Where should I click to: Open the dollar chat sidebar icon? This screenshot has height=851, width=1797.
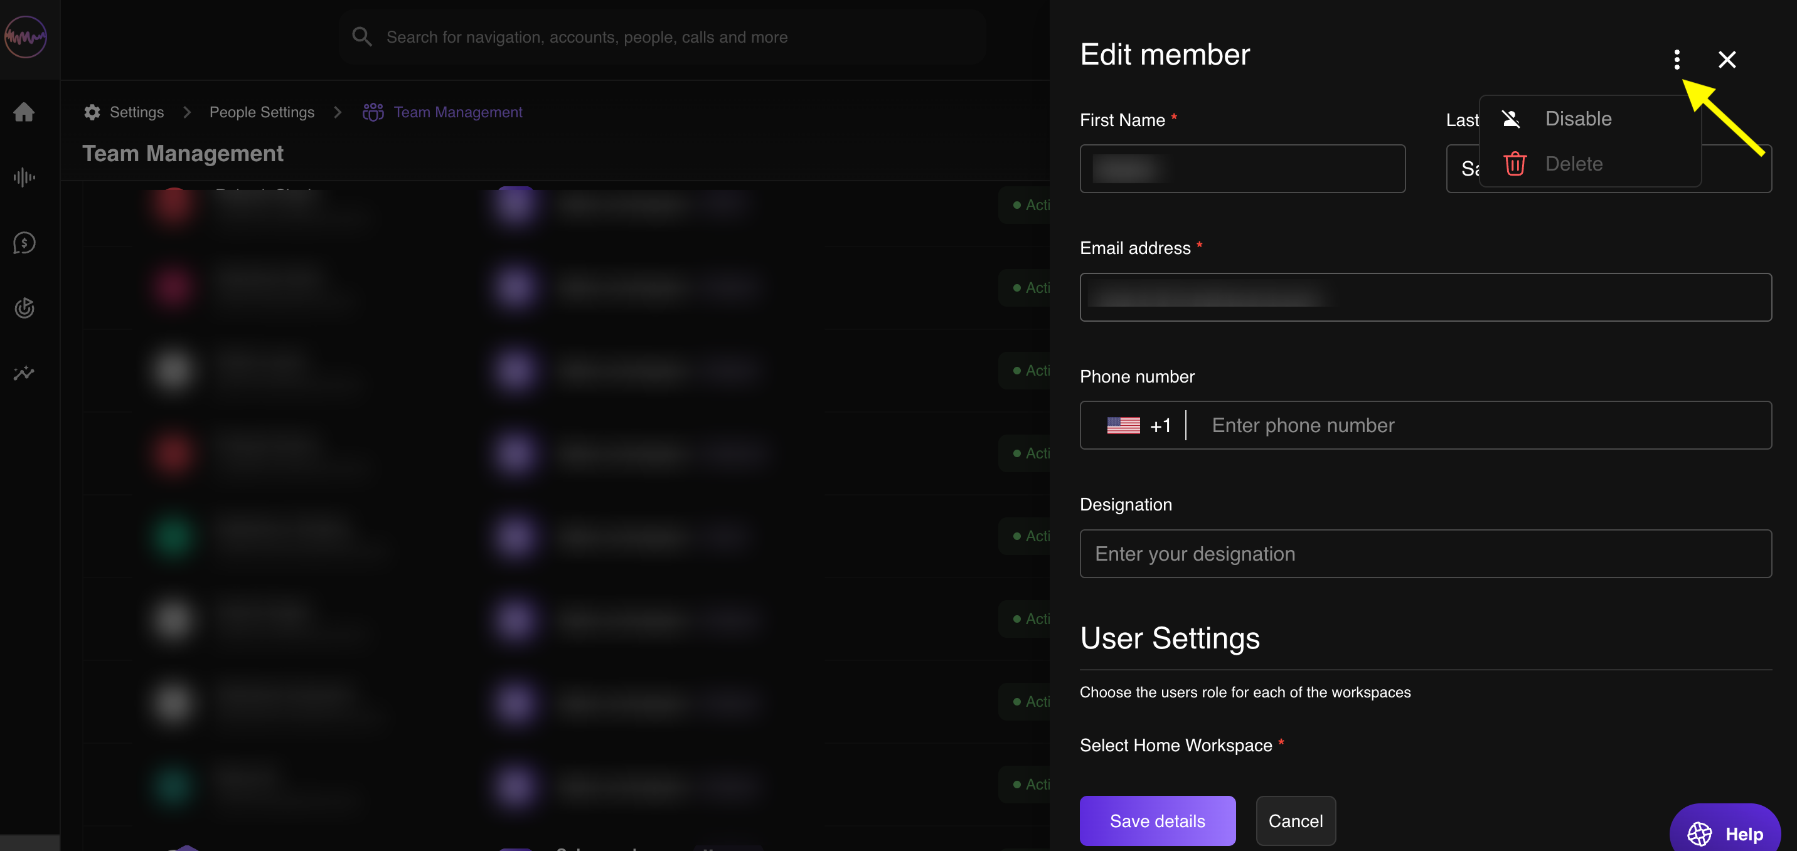[24, 243]
